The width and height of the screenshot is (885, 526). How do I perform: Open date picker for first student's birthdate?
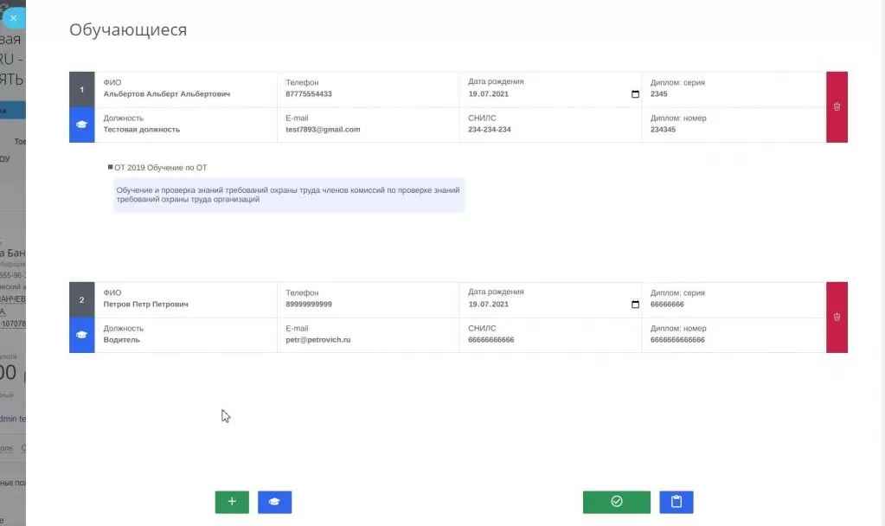click(x=635, y=94)
